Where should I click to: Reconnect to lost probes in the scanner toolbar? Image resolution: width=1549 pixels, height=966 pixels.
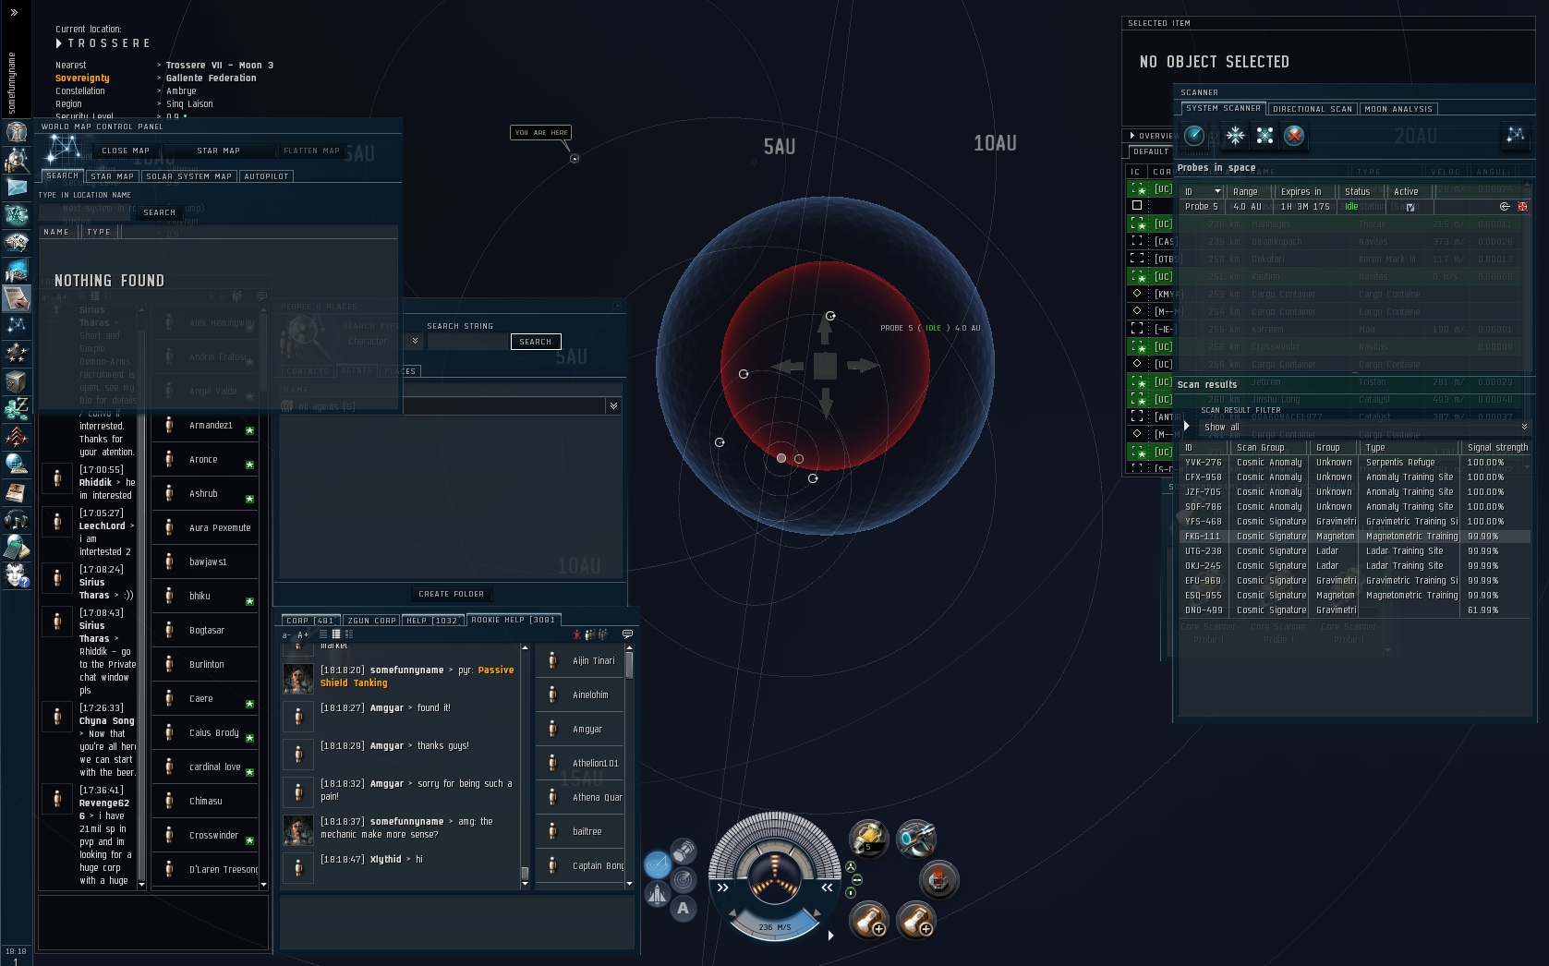[1265, 136]
